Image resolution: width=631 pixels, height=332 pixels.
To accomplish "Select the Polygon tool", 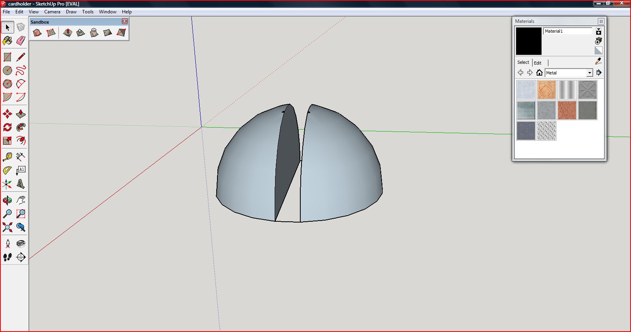I will click(x=7, y=84).
